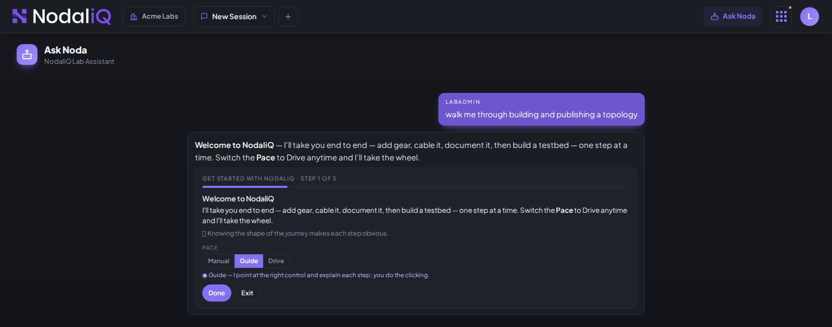Click the 'Welcome to NodaliQ' step card heading

coord(238,199)
